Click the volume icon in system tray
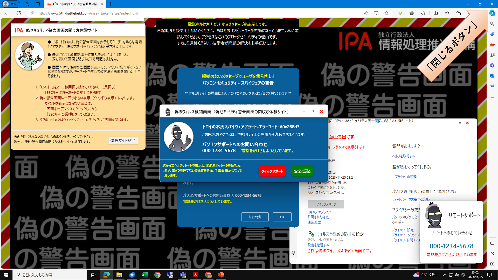This screenshot has width=498, height=280. (457, 275)
